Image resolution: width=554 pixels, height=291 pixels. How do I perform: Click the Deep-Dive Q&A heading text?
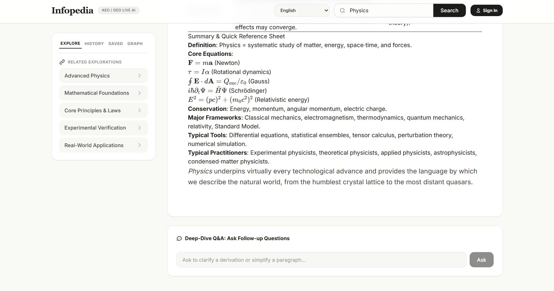[x=237, y=238]
